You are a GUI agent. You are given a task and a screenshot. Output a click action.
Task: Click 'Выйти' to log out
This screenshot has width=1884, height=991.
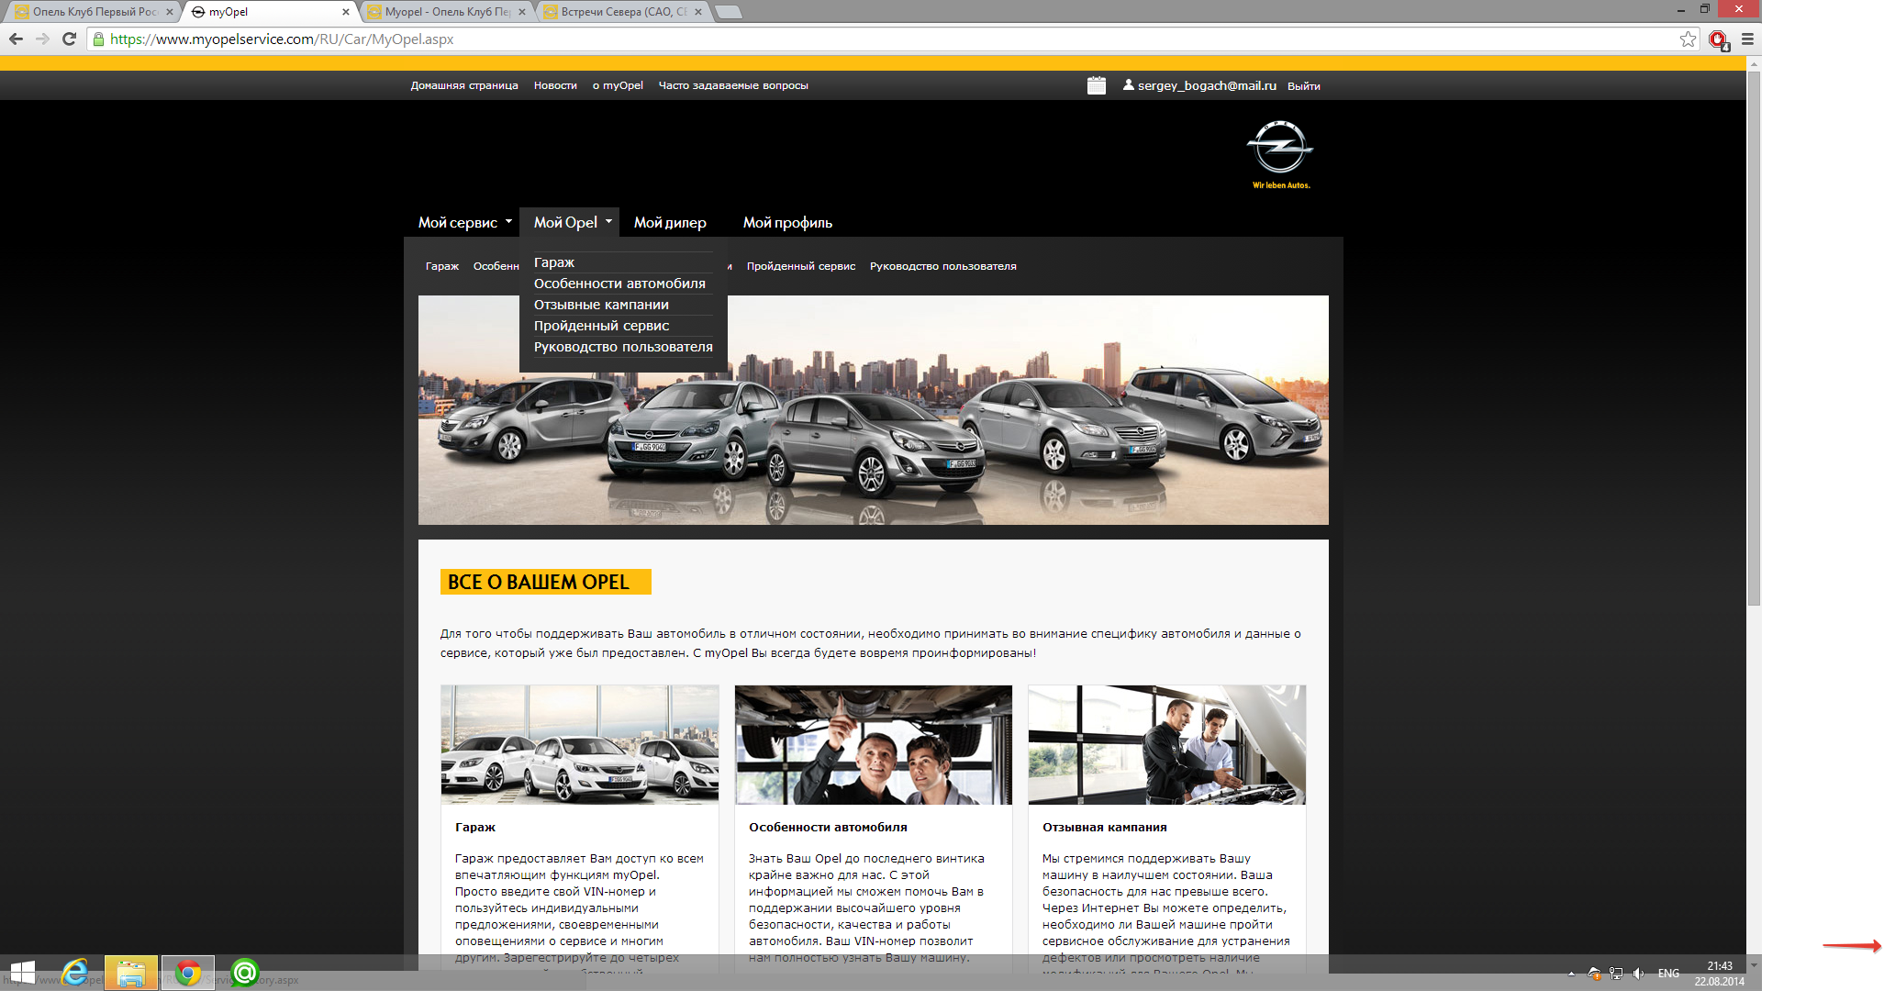point(1303,86)
